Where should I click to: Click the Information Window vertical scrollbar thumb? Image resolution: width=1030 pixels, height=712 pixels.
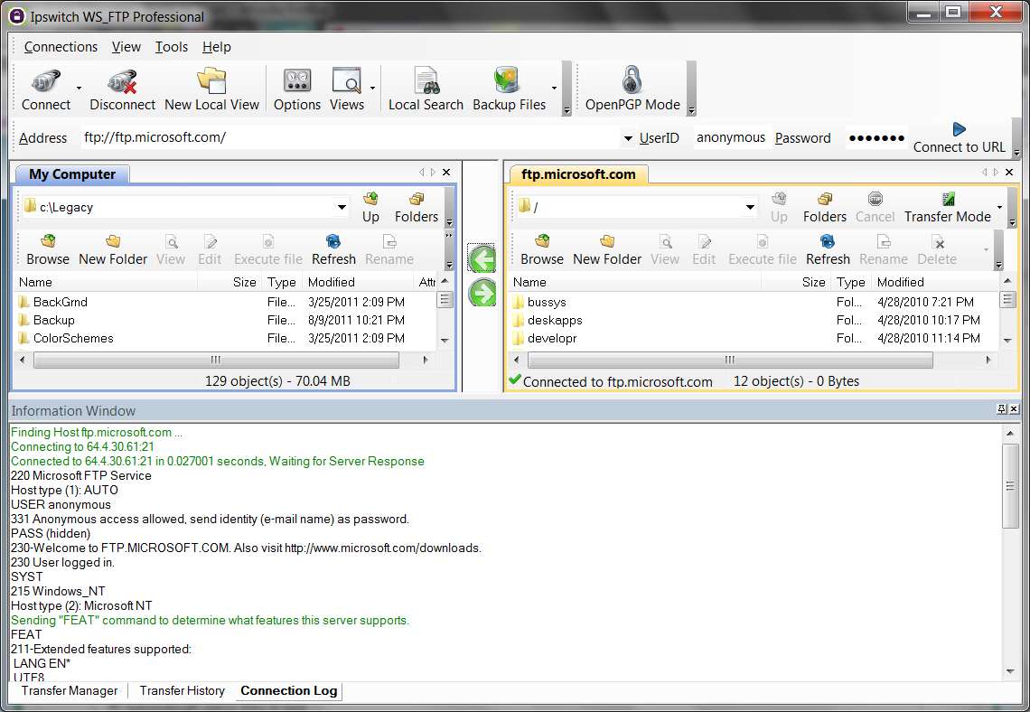coord(1009,486)
